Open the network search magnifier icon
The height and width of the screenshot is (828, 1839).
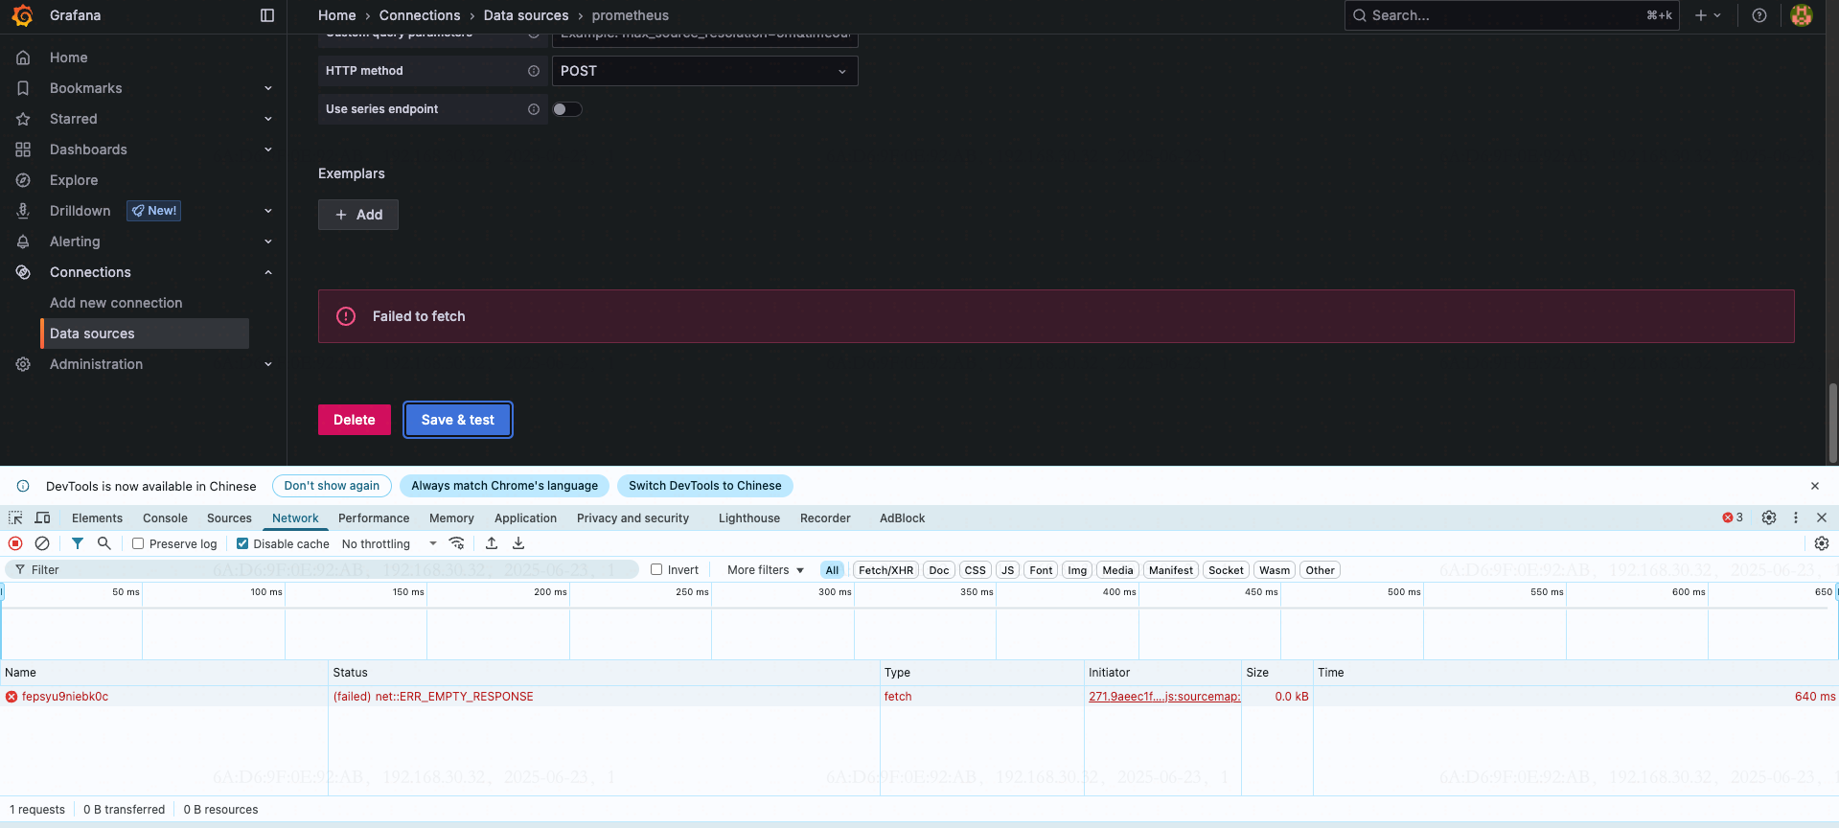coord(104,543)
